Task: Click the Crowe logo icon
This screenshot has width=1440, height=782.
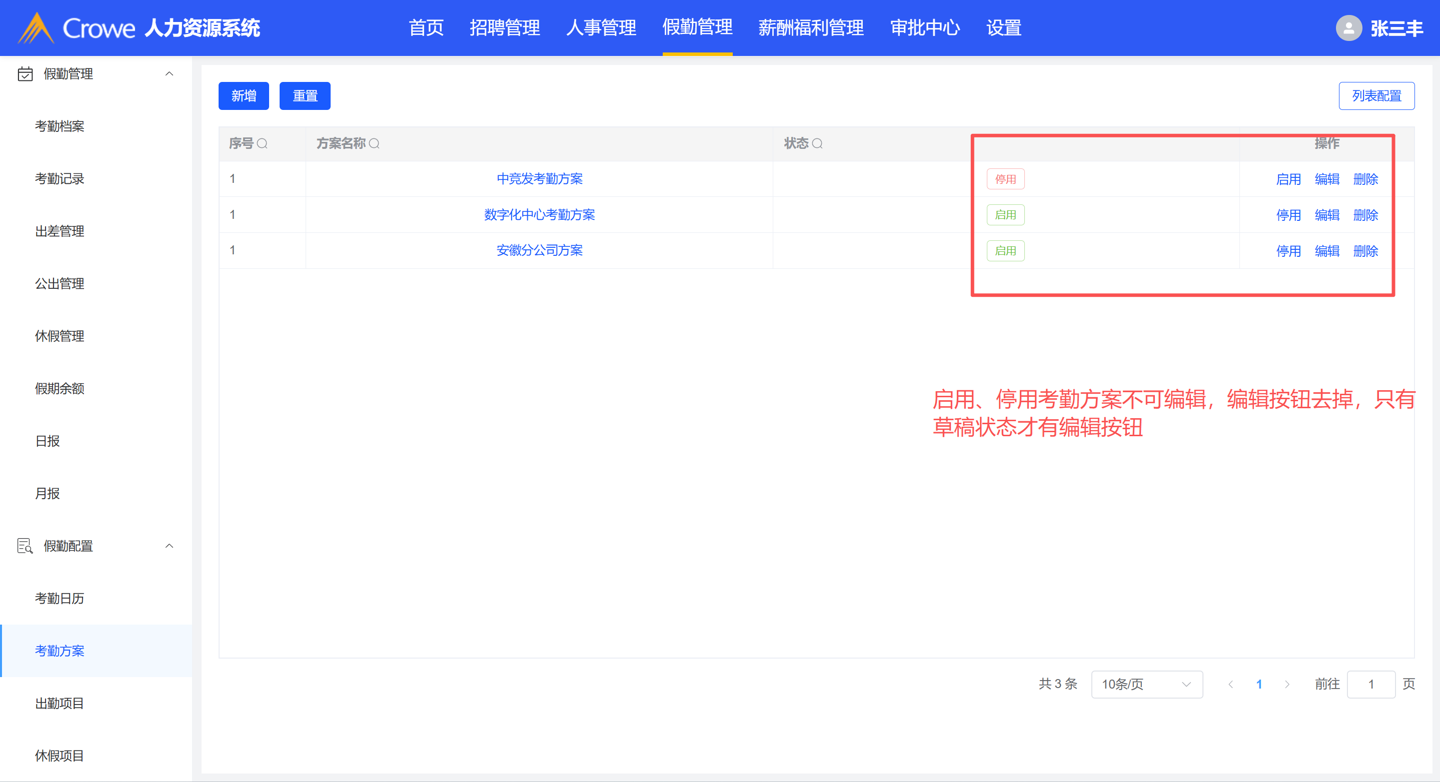Action: (36, 28)
